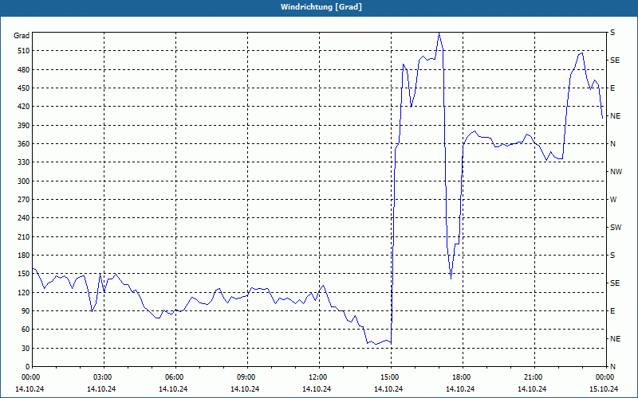Select the 270 degree axis label

[24, 200]
